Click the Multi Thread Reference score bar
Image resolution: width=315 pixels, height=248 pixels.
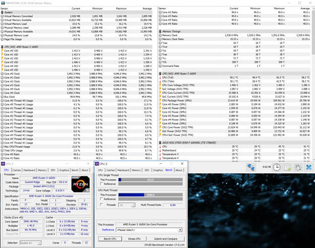150,199
